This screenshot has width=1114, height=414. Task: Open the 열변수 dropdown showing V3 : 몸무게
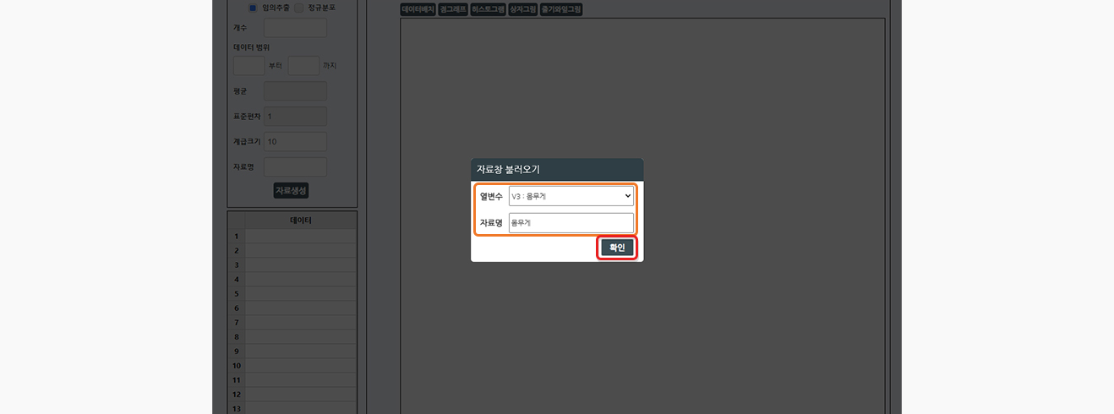point(571,196)
